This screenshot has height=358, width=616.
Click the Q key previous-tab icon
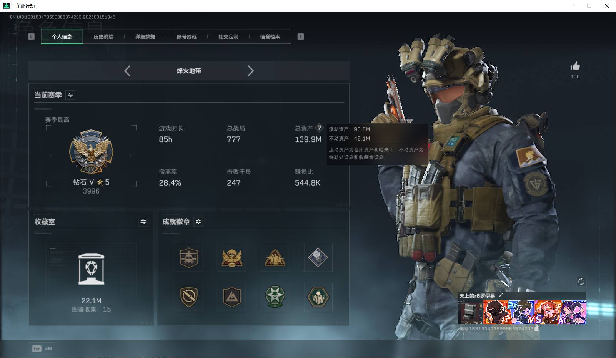pos(32,36)
